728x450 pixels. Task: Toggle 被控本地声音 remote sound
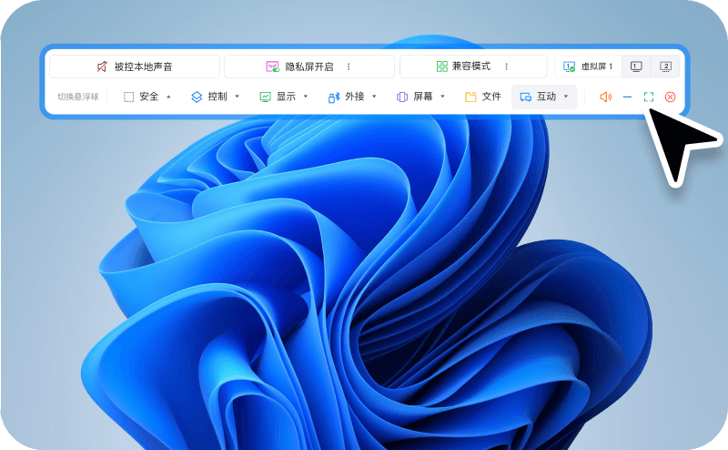click(x=135, y=66)
